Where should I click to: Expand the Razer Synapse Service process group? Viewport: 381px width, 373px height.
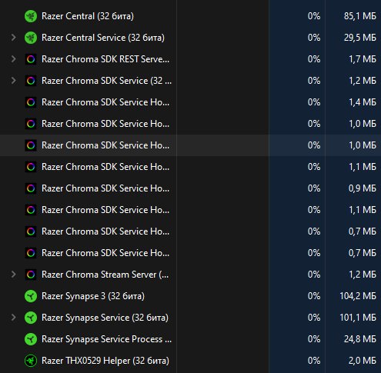[x=13, y=318]
